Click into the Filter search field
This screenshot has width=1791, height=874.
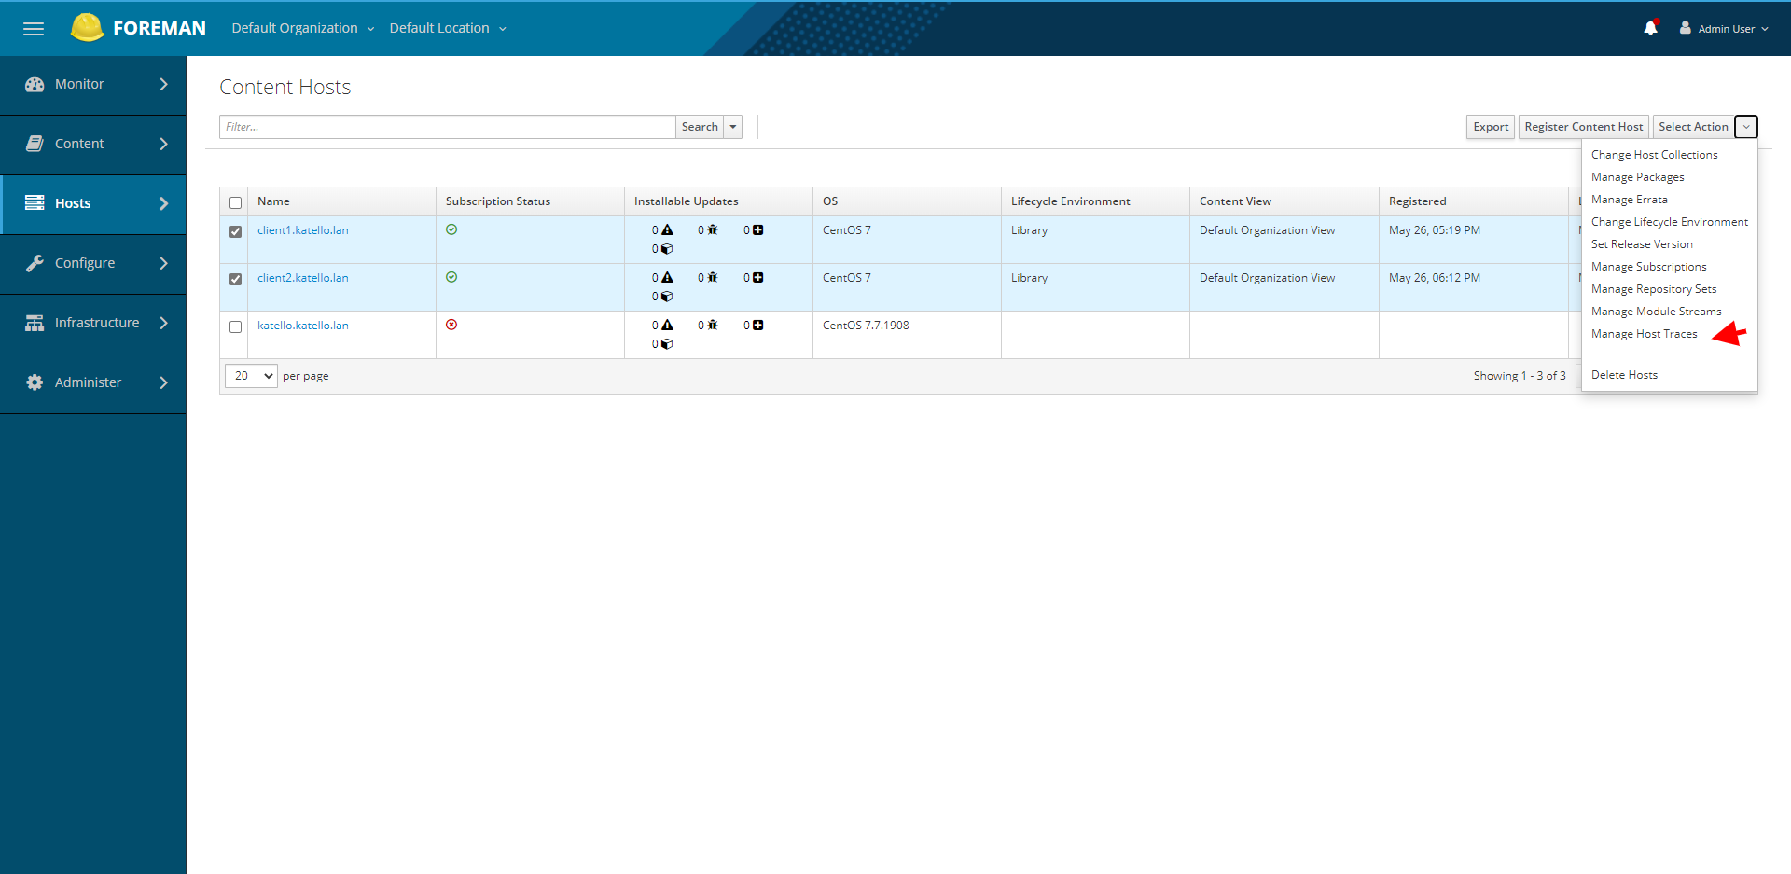coord(448,127)
